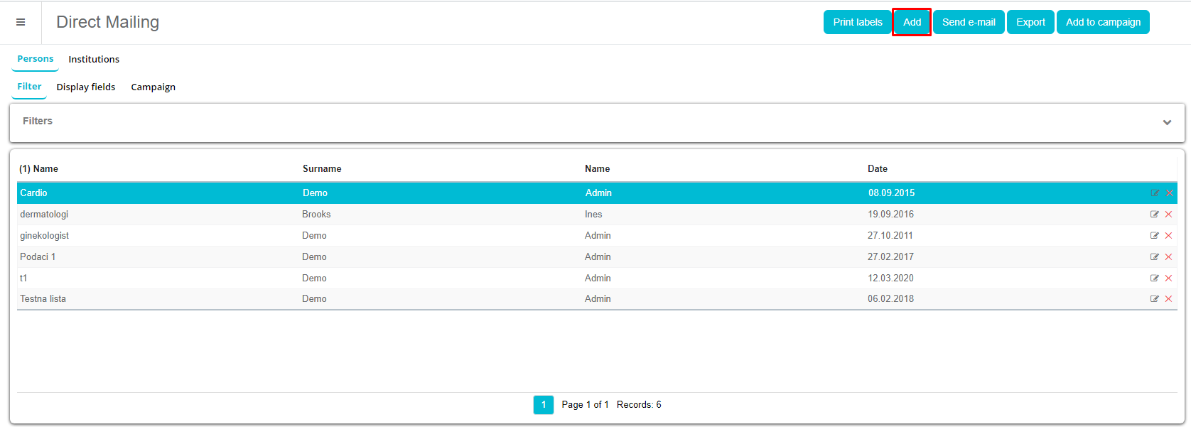This screenshot has width=1191, height=427.
Task: Edit the Testna lista entry
Action: (x=1155, y=299)
